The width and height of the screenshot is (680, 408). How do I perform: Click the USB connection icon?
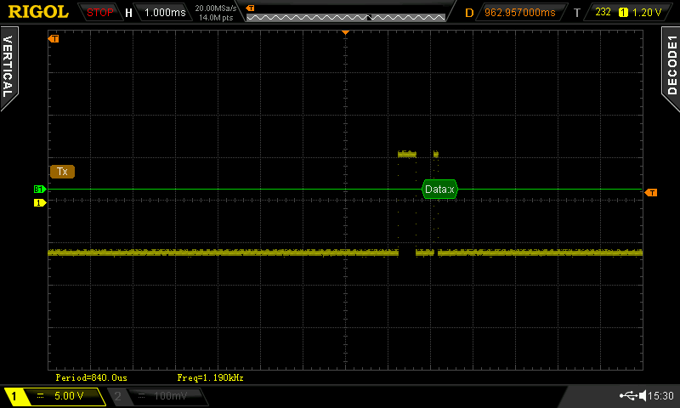629,396
